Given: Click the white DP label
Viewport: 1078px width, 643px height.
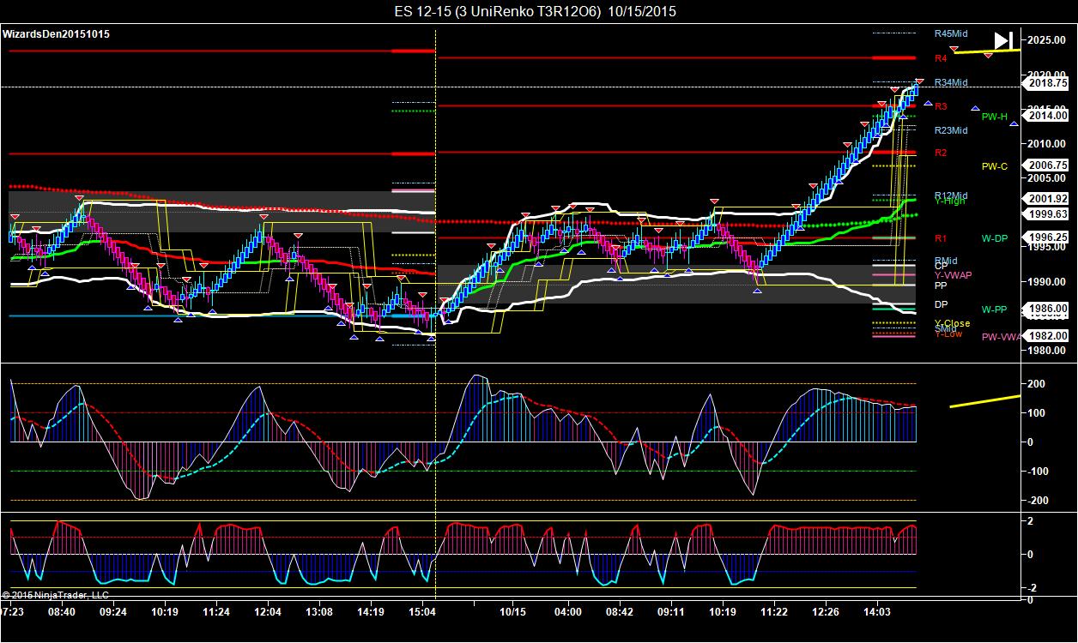Looking at the screenshot, I should [x=941, y=304].
